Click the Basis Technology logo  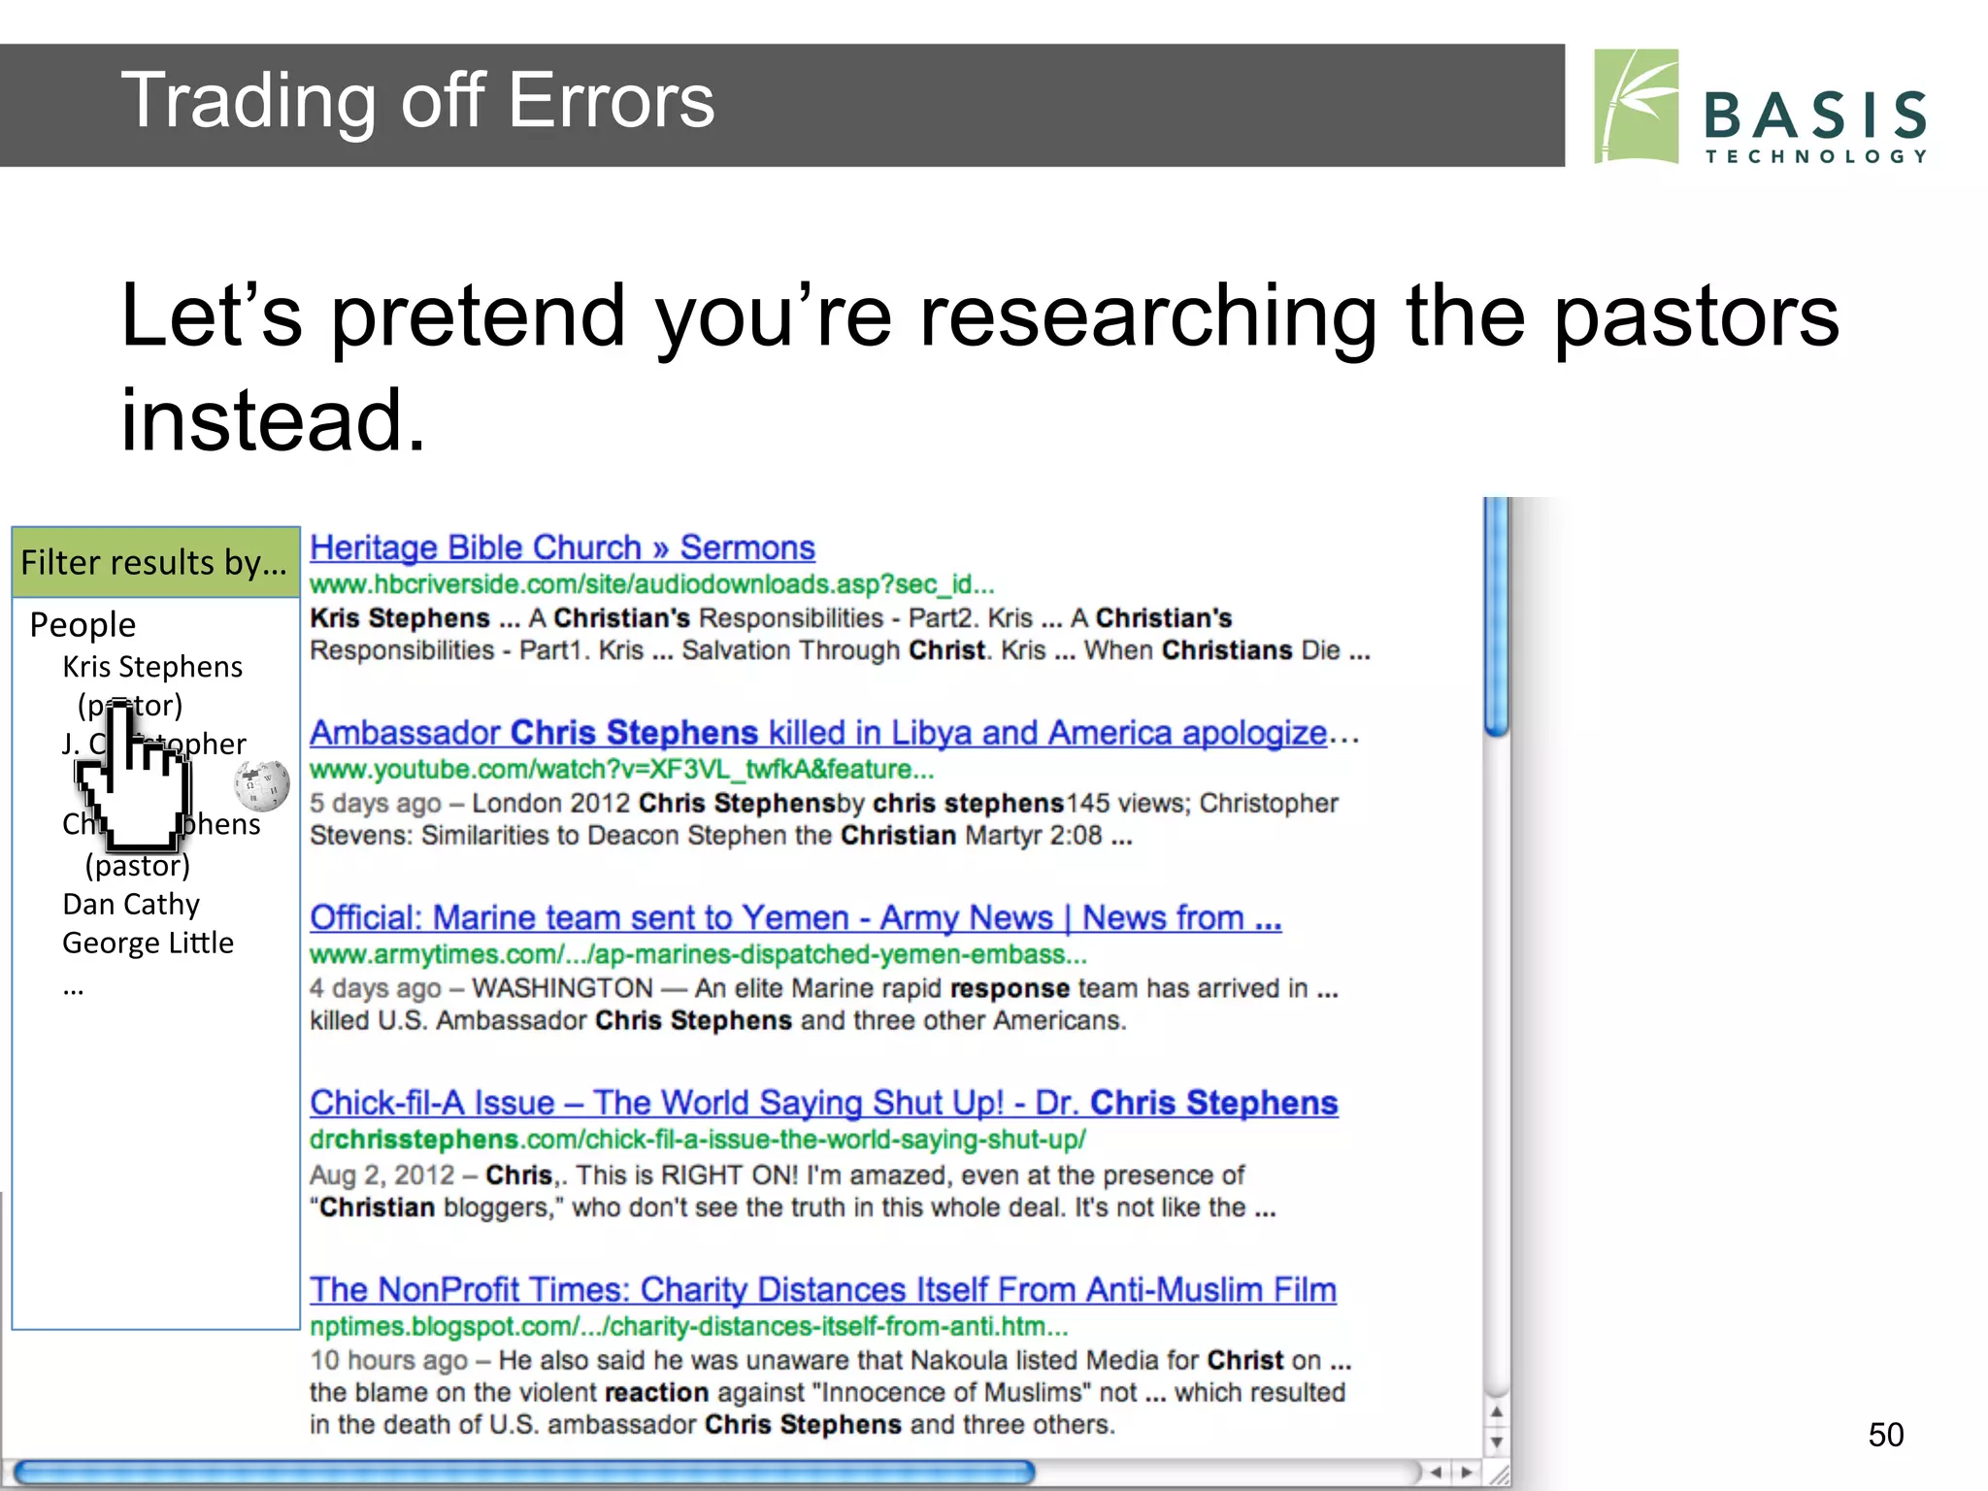pyautogui.click(x=1760, y=108)
